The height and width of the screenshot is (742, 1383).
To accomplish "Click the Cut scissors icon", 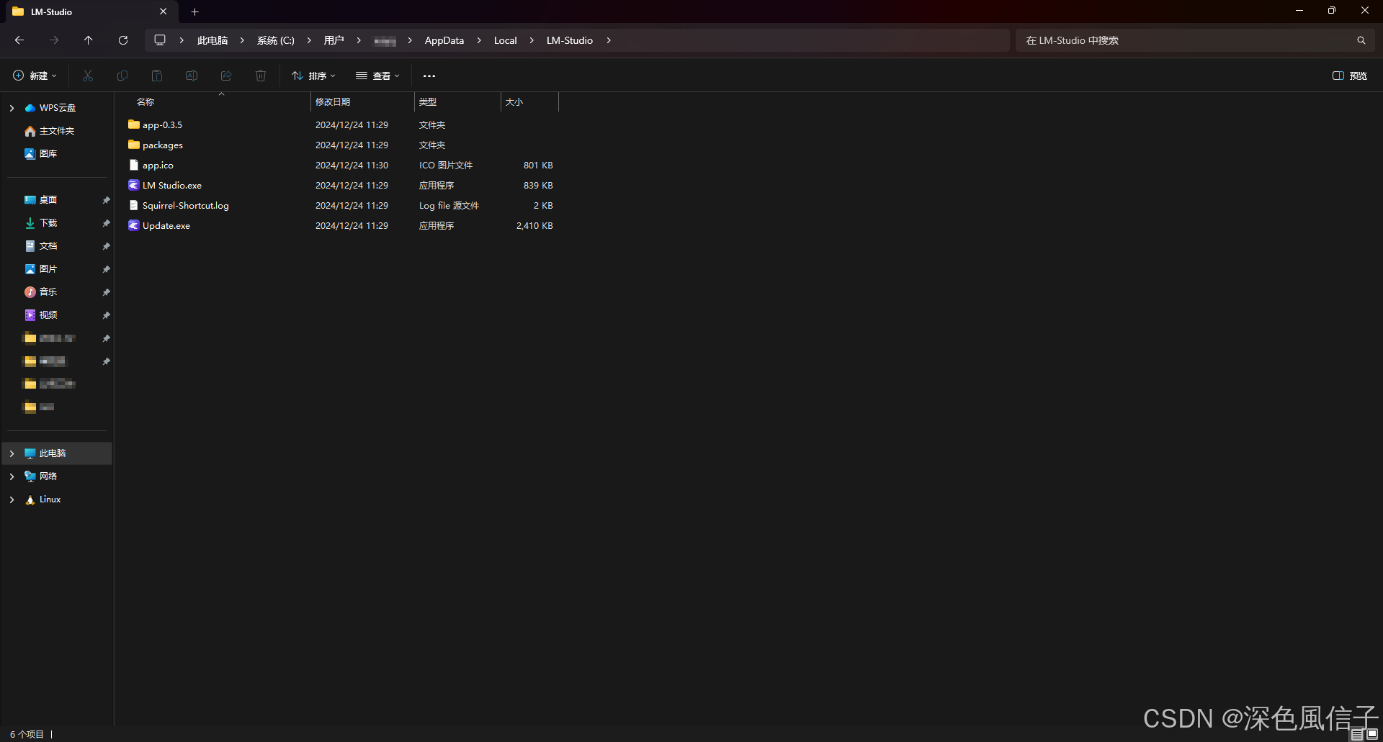I will coord(88,76).
